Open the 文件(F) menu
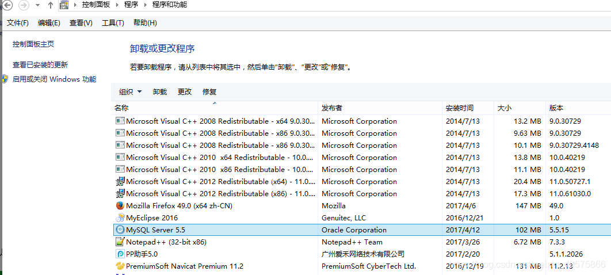This screenshot has height=275, width=611. 18,23
